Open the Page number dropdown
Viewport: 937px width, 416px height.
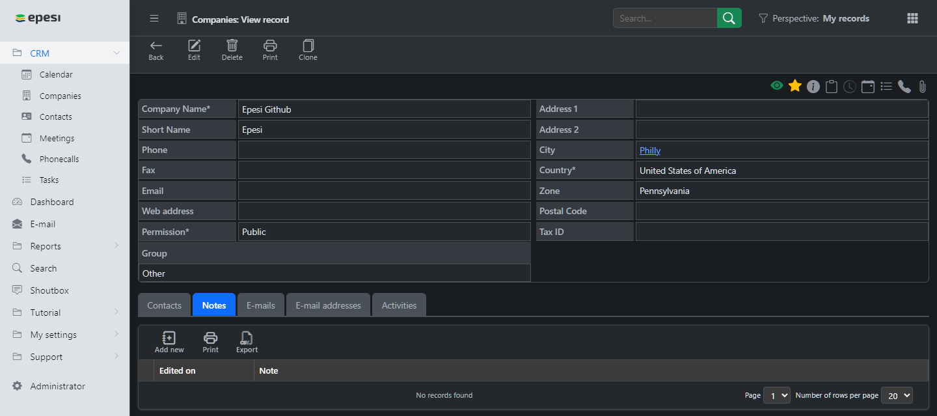tap(777, 395)
